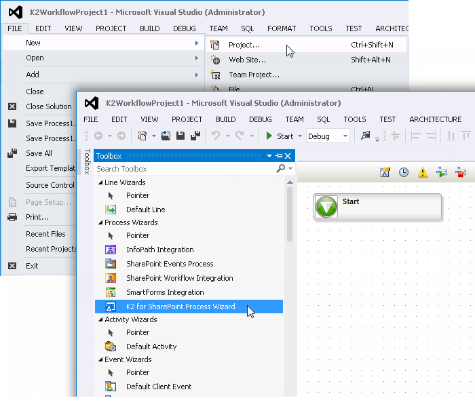Choose Open in the File menu

coord(103,58)
